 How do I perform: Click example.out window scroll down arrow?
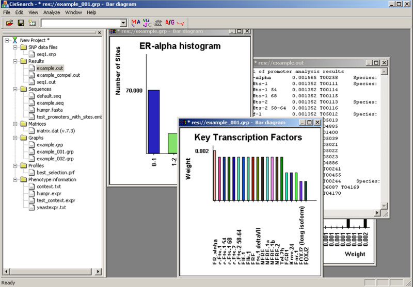[384, 206]
